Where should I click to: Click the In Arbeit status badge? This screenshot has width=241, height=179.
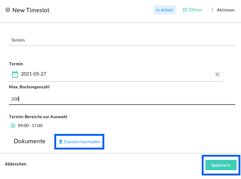(164, 10)
